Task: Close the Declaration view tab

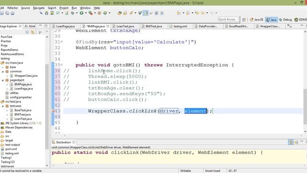Action: tap(73, 142)
